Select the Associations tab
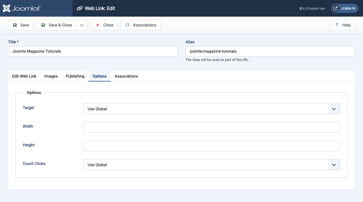The image size is (363, 202). (x=126, y=76)
